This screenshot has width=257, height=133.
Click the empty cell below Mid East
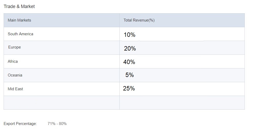pyautogui.click(x=61, y=103)
